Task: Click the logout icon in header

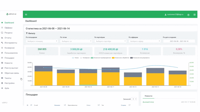Action: click(194, 15)
